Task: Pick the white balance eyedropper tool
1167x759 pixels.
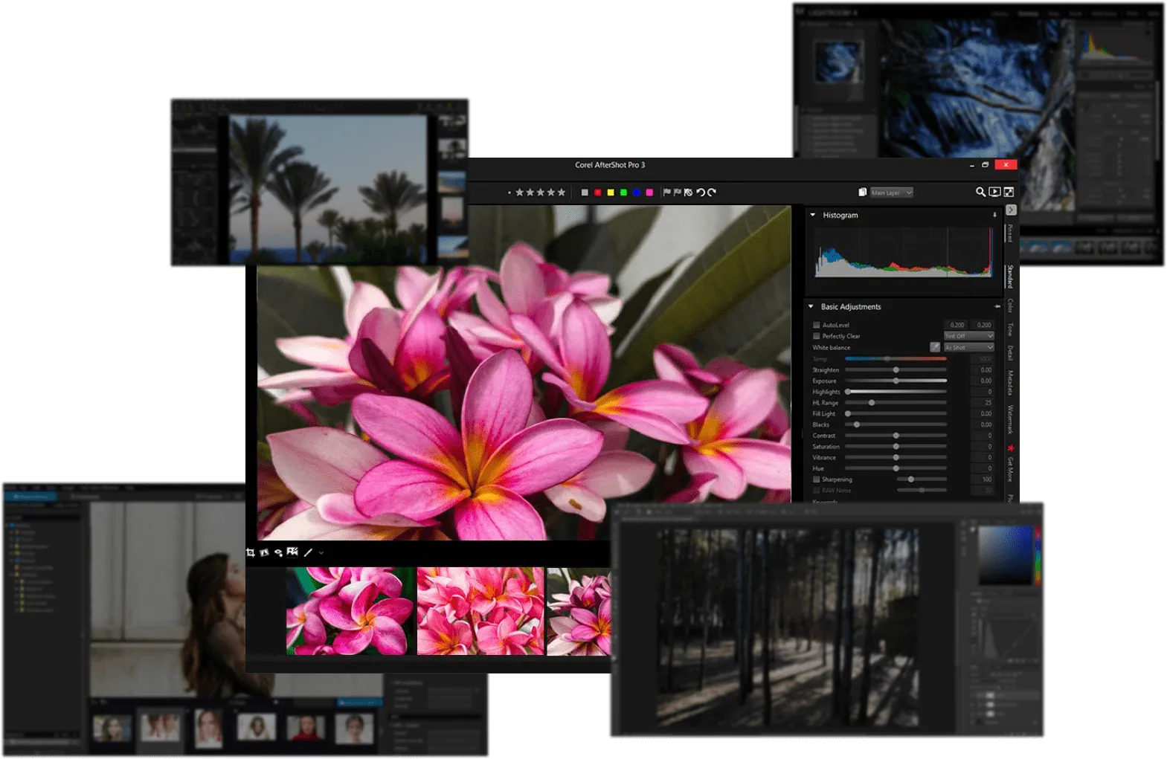Action: tap(935, 347)
